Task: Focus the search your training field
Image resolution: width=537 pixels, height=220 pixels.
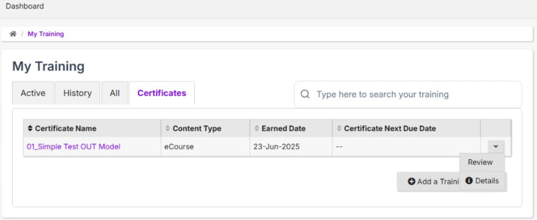Action: point(408,94)
